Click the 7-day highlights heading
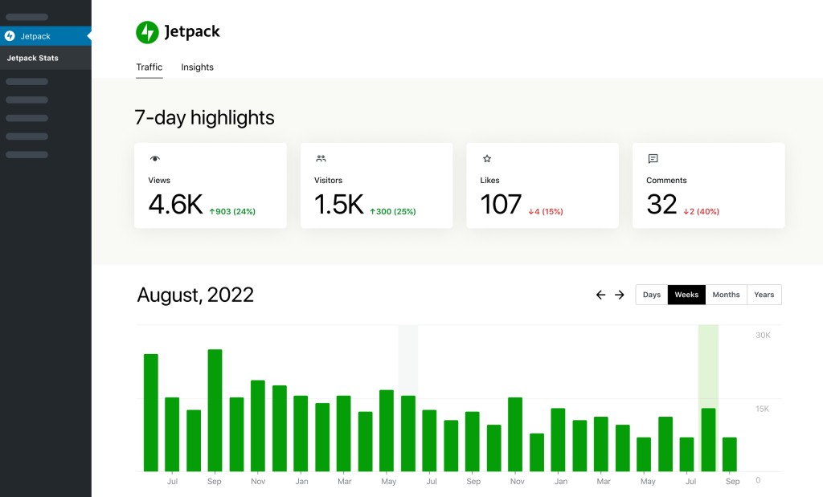Screen dimensions: 823x497 [204, 117]
